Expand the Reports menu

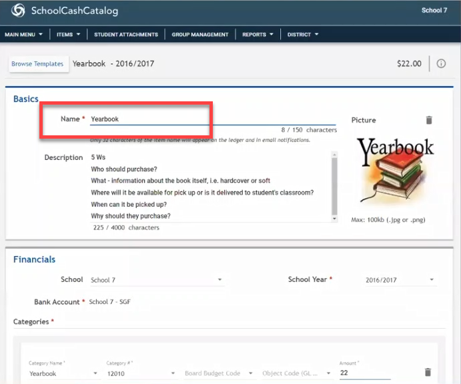[x=258, y=35]
